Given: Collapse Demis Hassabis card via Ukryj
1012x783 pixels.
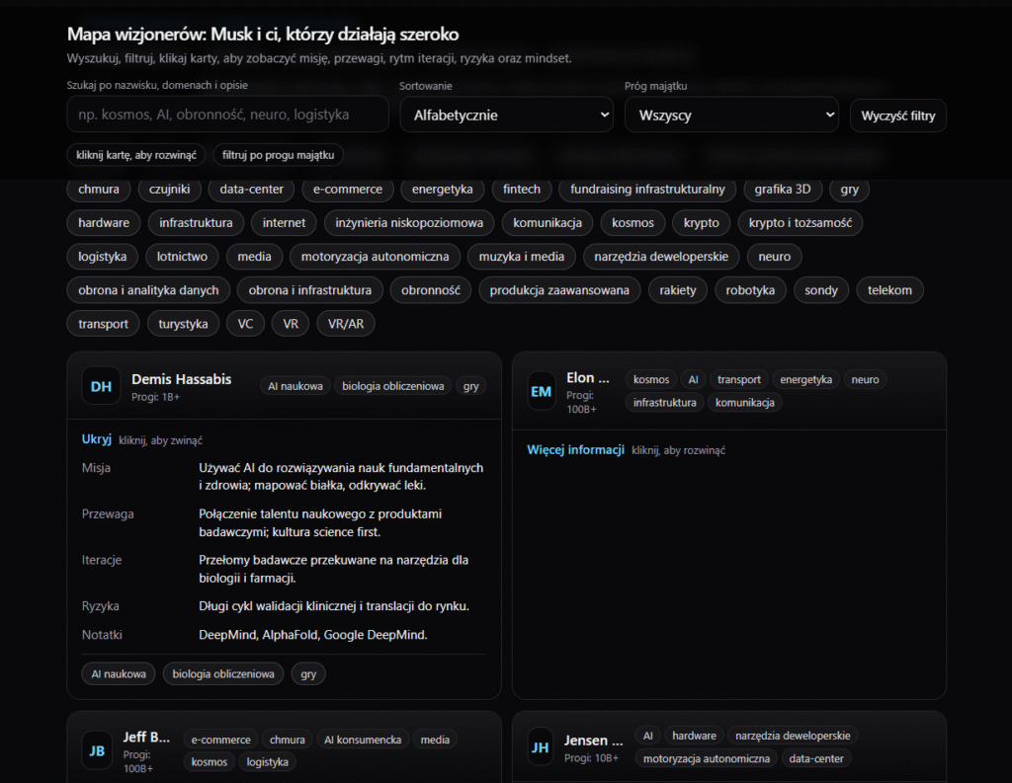Looking at the screenshot, I should click(x=96, y=439).
